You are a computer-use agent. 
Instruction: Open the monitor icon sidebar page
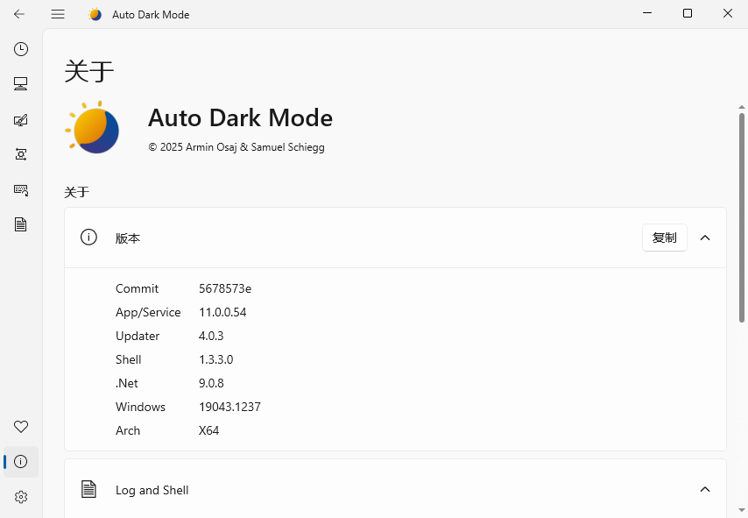click(21, 84)
